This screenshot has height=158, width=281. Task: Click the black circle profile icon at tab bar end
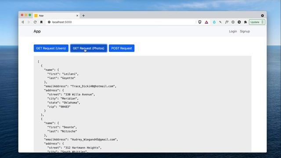(x=263, y=16)
